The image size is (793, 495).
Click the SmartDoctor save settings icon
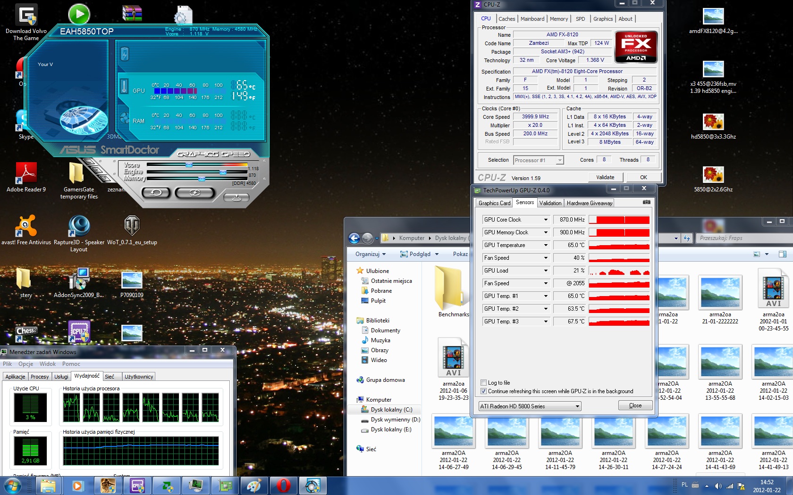point(236,198)
